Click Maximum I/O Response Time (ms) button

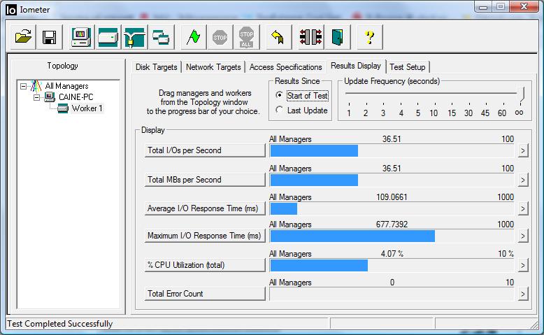tap(205, 236)
